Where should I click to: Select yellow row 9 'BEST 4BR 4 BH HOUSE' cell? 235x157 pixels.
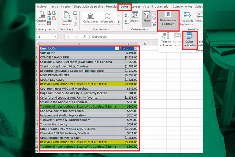tap(79, 84)
